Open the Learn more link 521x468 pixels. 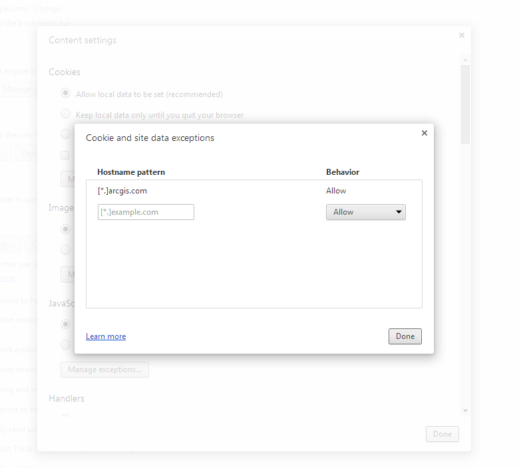click(x=106, y=336)
